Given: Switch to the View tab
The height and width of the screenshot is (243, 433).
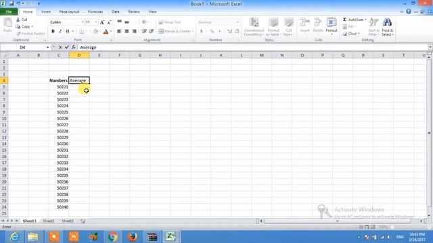Looking at the screenshot, I should coord(152,11).
